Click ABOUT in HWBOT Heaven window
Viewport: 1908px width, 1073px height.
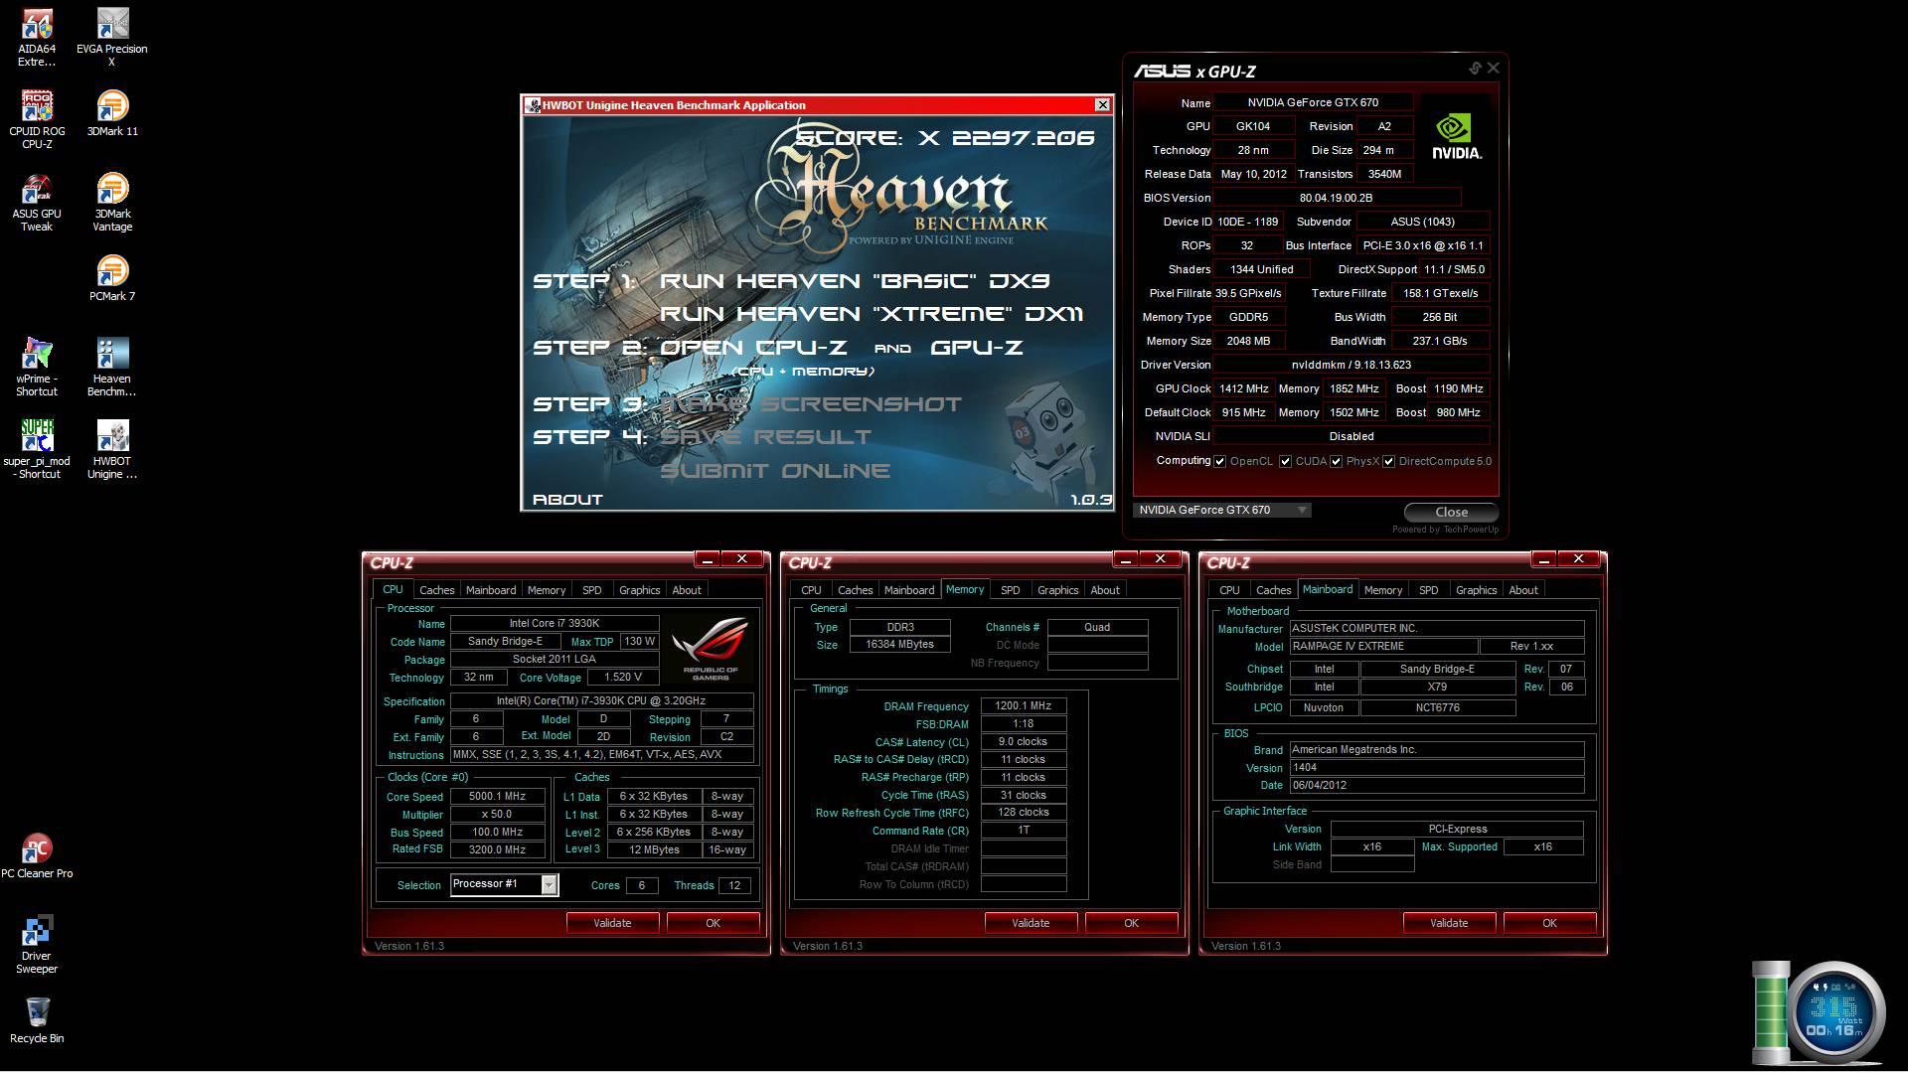[567, 499]
